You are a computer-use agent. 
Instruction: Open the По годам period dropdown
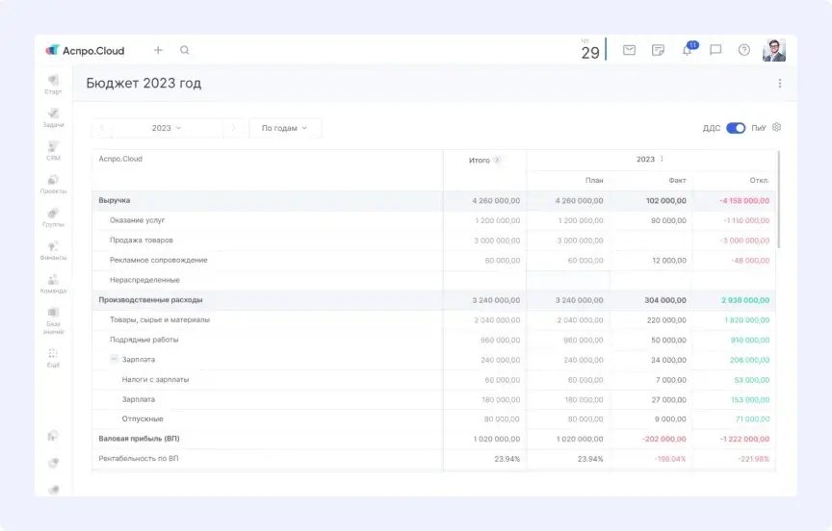(284, 128)
